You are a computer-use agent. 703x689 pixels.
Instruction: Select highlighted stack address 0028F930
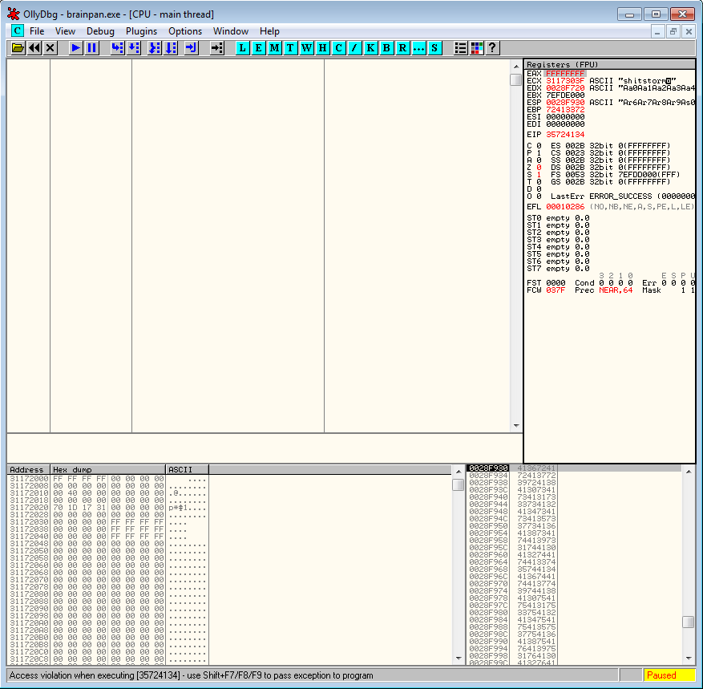coord(488,468)
